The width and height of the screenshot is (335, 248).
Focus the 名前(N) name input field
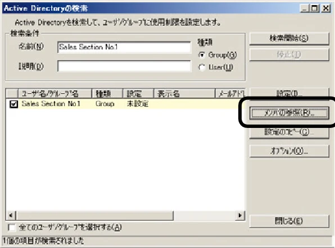[x=124, y=47]
